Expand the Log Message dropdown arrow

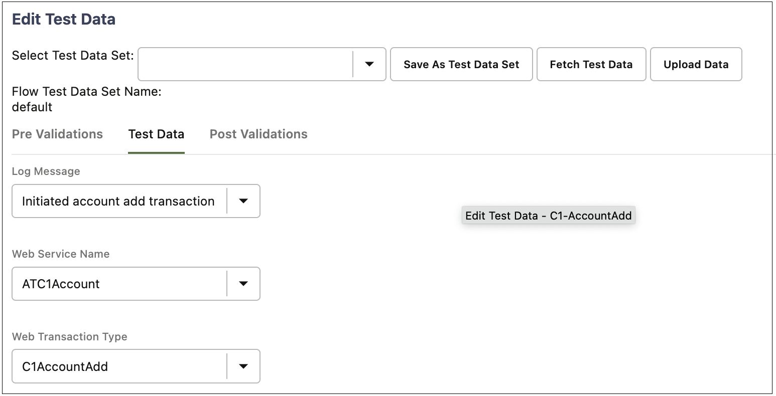click(243, 201)
